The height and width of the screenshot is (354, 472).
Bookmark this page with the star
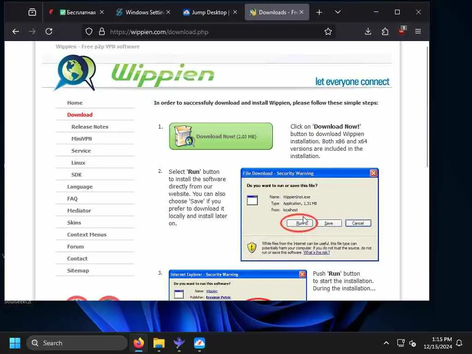point(328,32)
